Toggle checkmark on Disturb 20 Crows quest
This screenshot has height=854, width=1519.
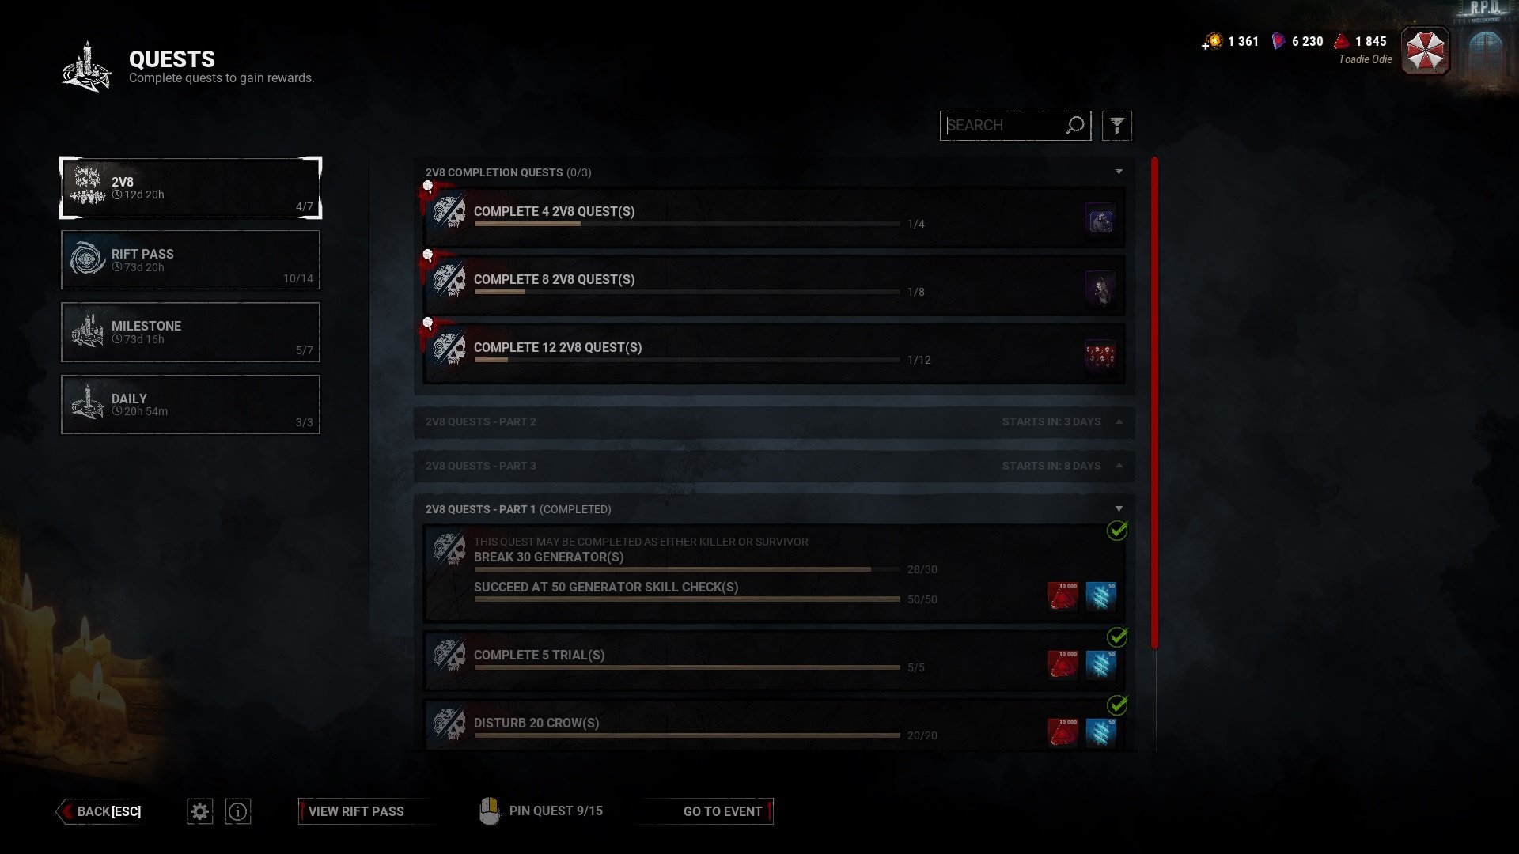point(1117,705)
